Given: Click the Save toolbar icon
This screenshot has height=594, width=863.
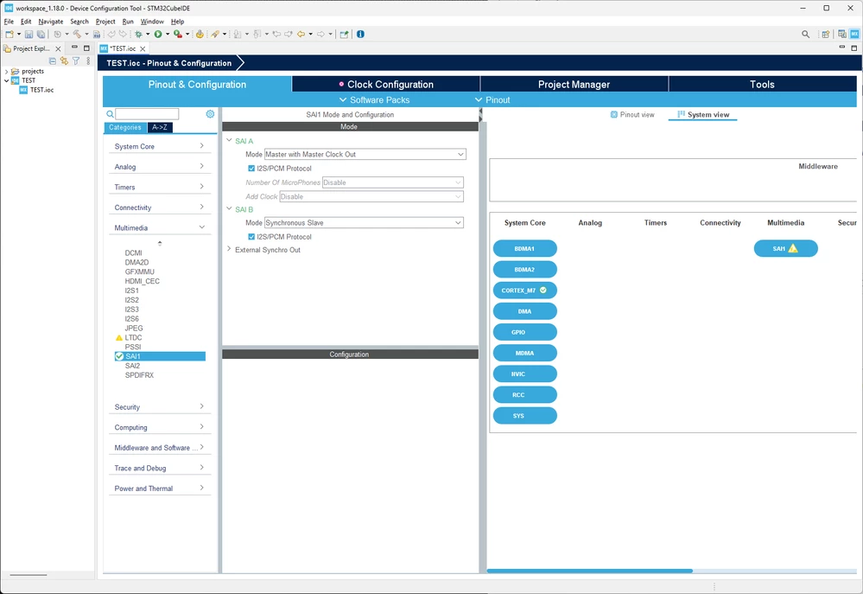Looking at the screenshot, I should point(29,35).
